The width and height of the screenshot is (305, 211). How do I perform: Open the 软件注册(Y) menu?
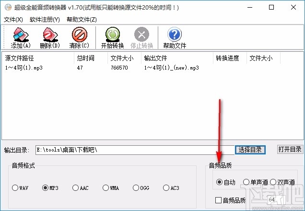[45, 20]
